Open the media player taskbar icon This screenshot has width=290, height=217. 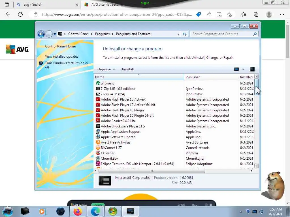(x=42, y=211)
